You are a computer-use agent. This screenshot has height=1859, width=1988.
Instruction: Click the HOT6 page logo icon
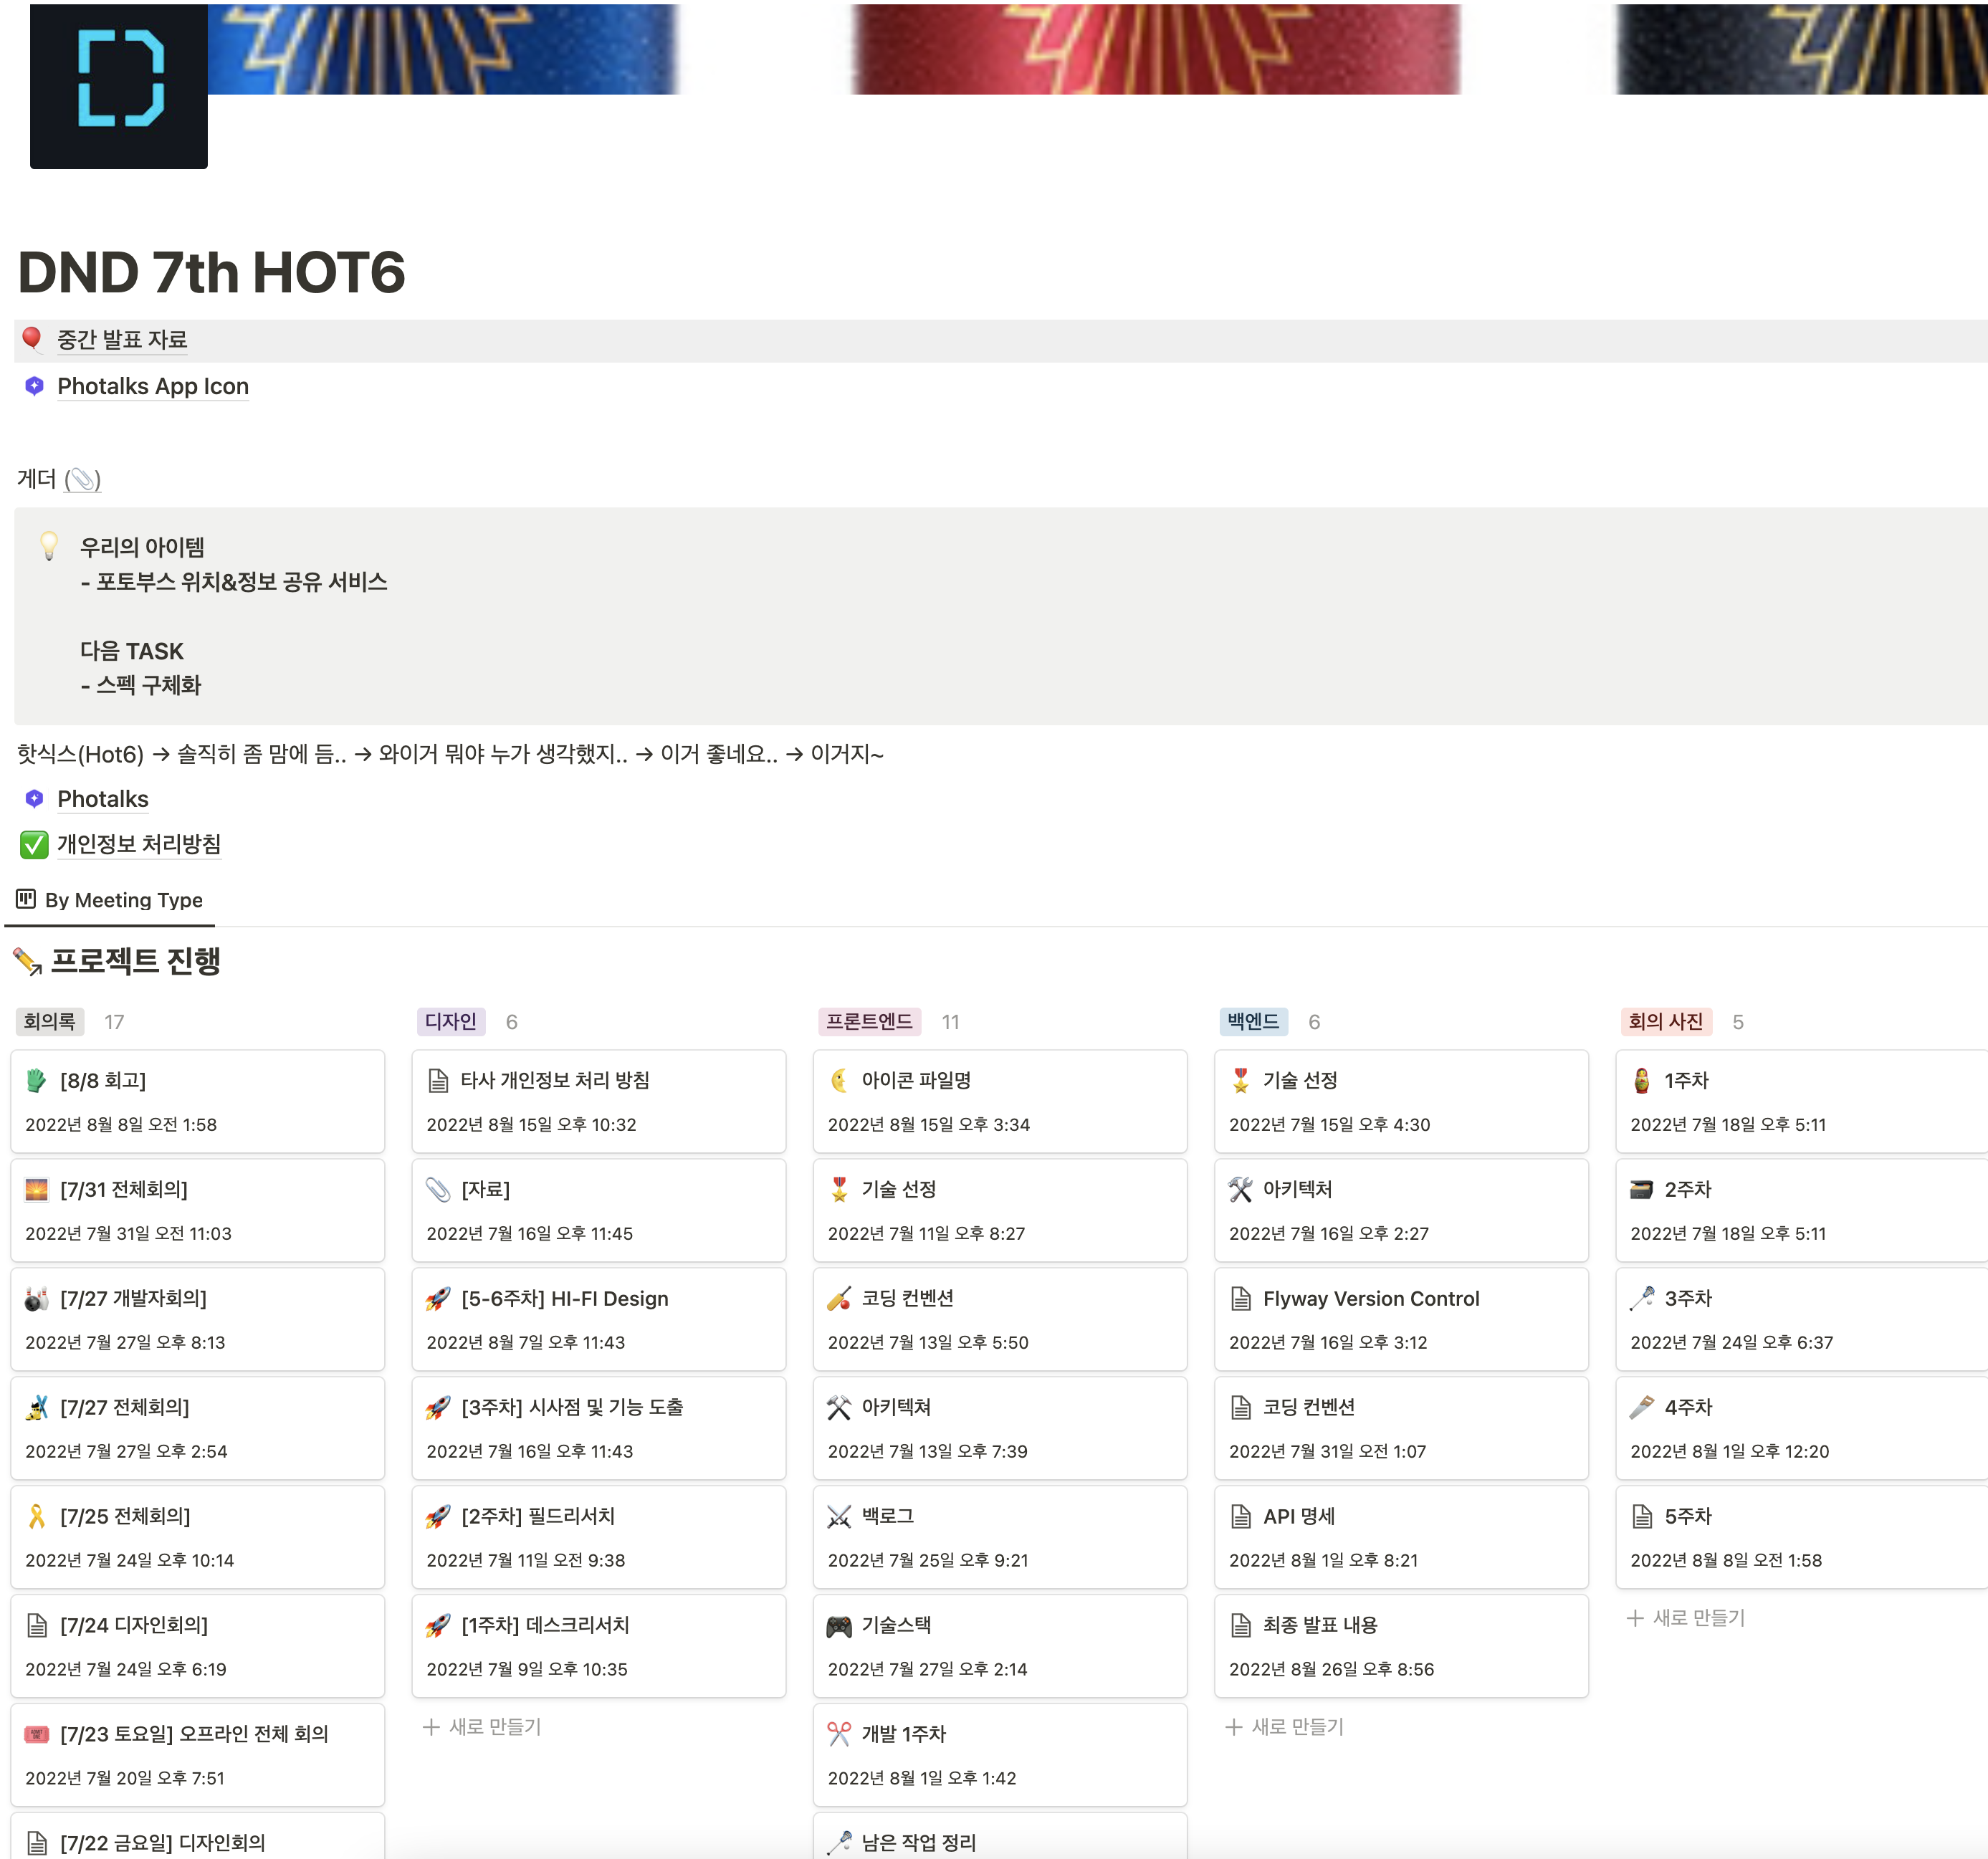tap(119, 85)
